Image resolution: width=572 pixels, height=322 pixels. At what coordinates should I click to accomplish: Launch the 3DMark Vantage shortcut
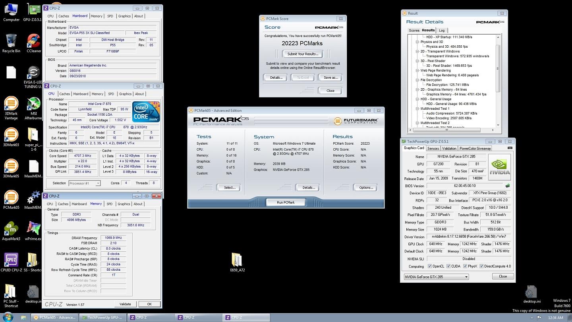click(11, 107)
